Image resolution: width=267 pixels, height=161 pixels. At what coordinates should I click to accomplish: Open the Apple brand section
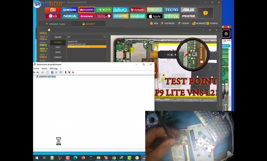point(155,16)
